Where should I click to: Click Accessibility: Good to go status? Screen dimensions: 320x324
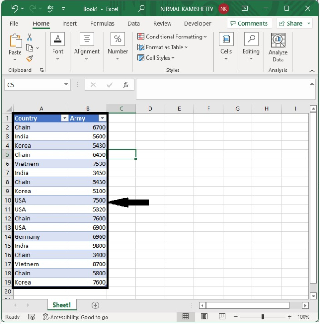coord(75,317)
